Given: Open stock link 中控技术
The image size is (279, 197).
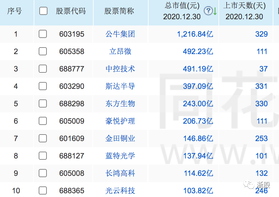Looking at the screenshot, I should pyautogui.click(x=120, y=69).
